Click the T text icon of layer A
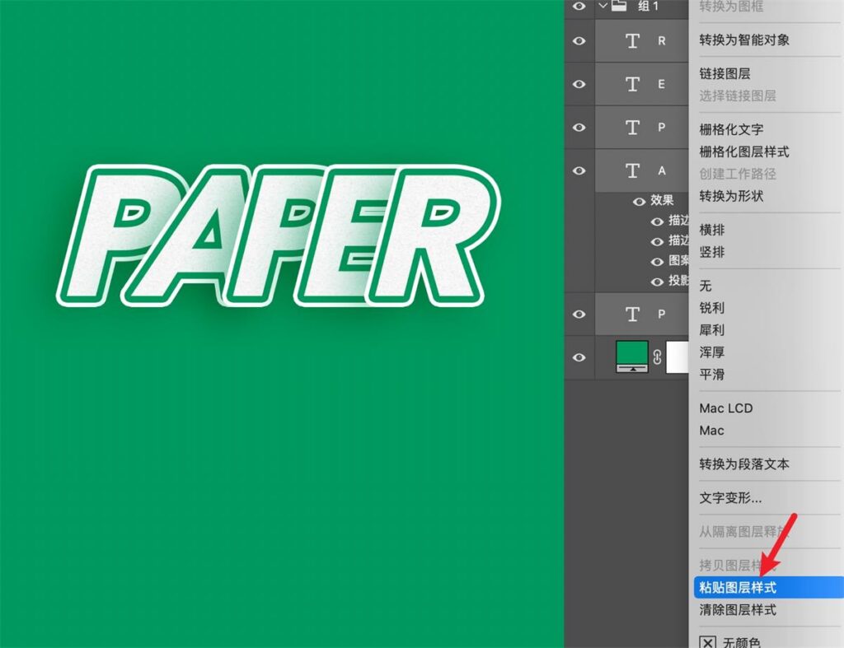Viewport: 844px width, 648px height. [632, 170]
